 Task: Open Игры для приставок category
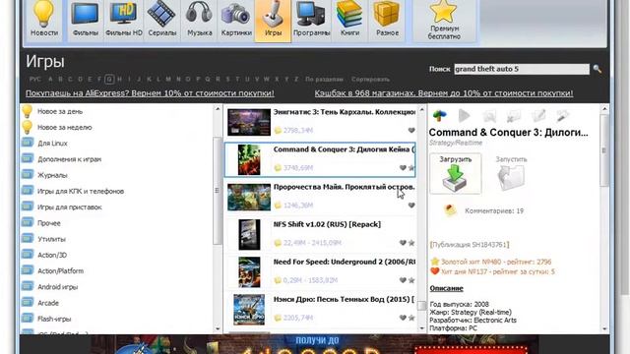pos(70,207)
